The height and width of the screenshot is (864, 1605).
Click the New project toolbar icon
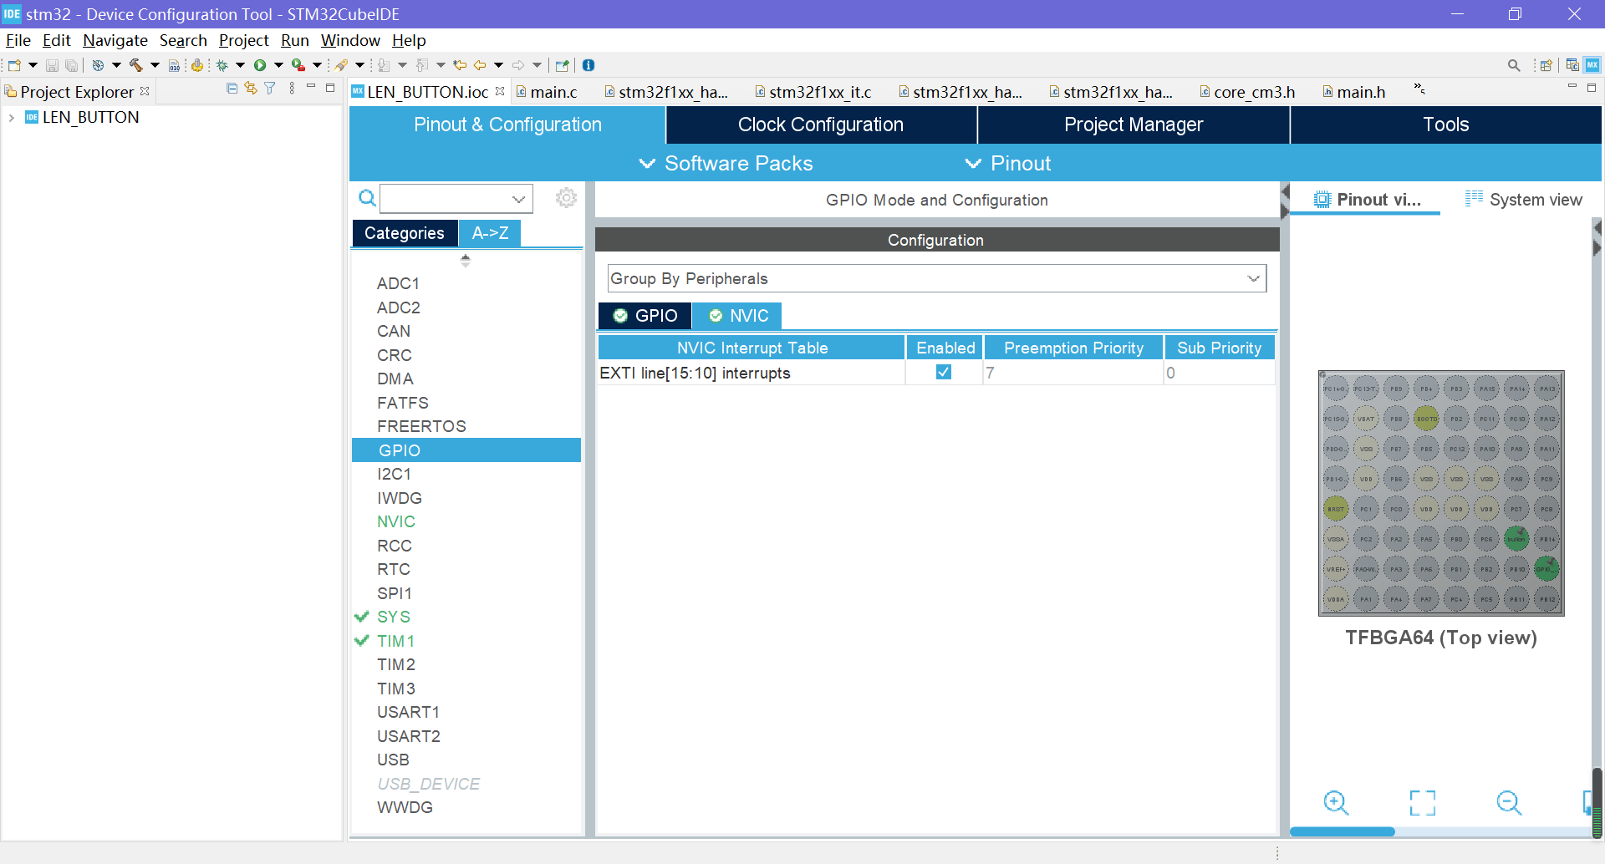(x=14, y=65)
